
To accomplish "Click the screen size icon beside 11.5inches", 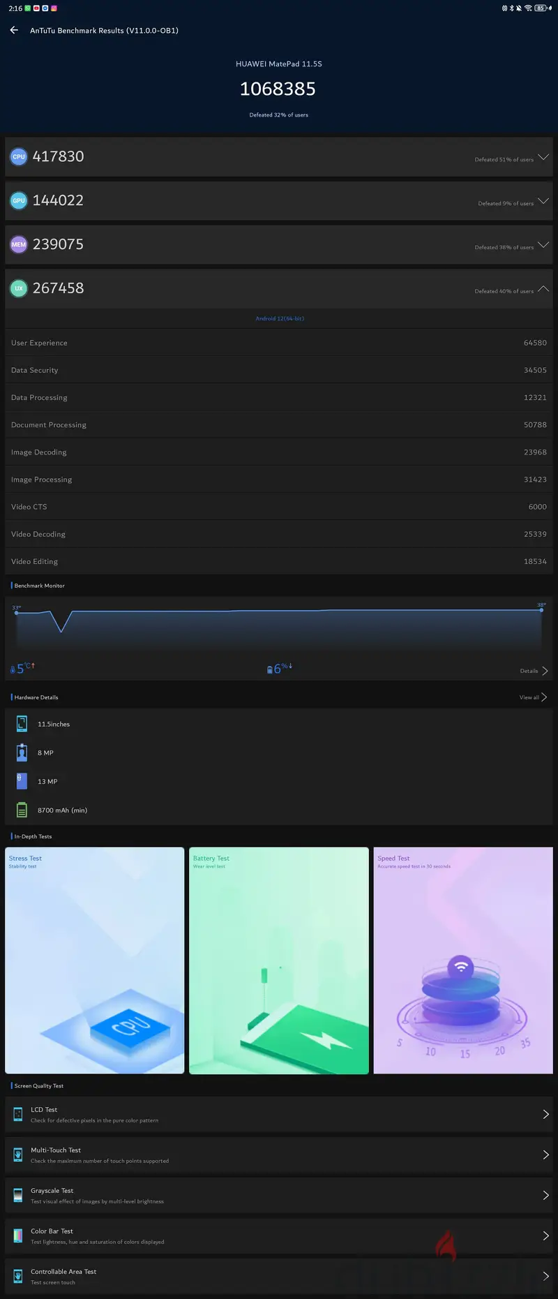I will tap(22, 724).
